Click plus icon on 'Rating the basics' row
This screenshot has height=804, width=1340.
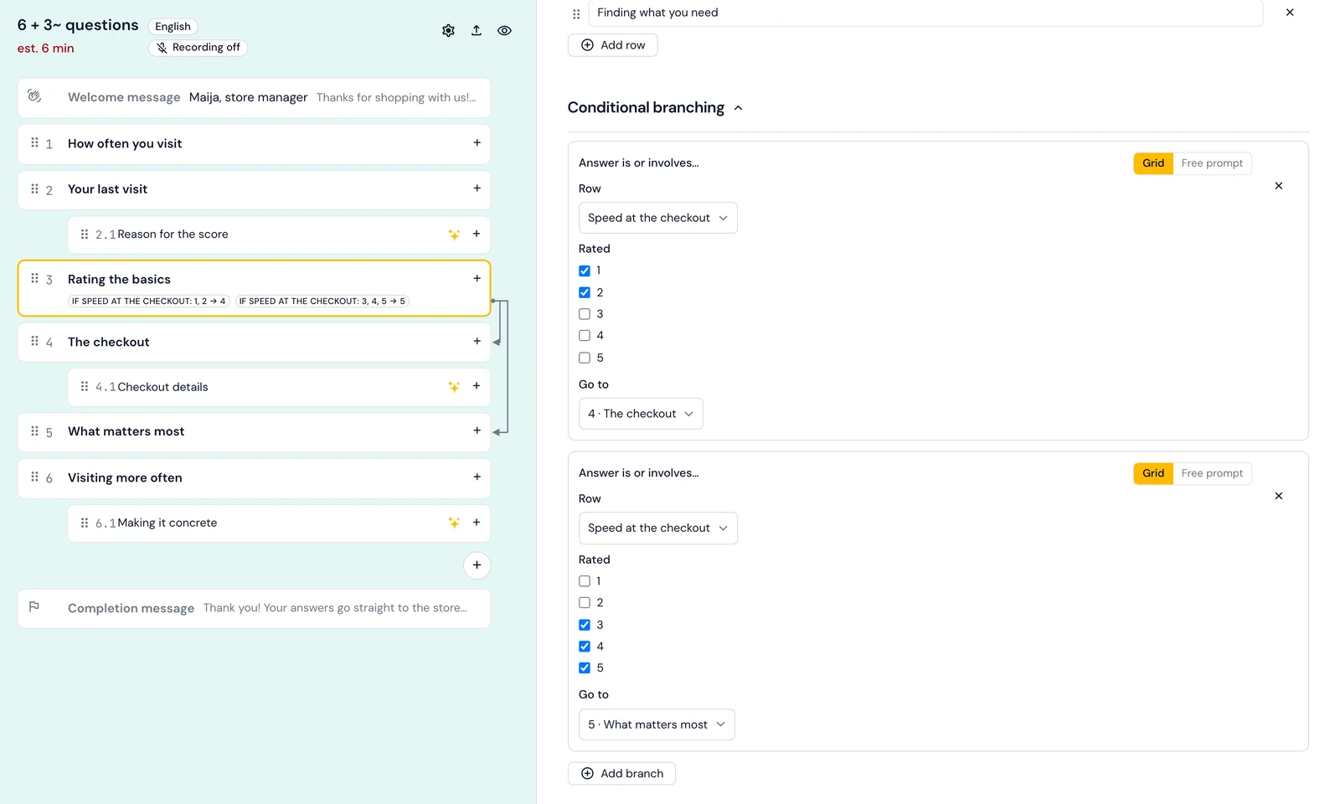[477, 279]
